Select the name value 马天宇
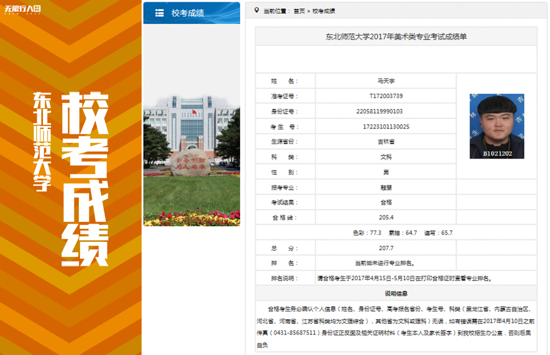The height and width of the screenshot is (355, 550). pos(386,81)
